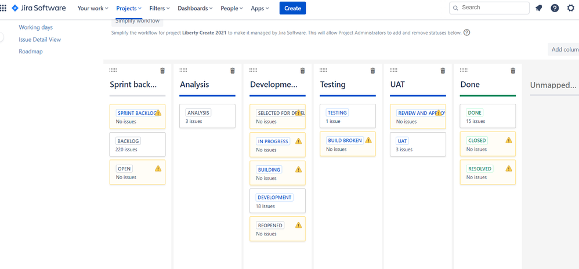Delete the Sprint backlog column via trash icon

162,71
